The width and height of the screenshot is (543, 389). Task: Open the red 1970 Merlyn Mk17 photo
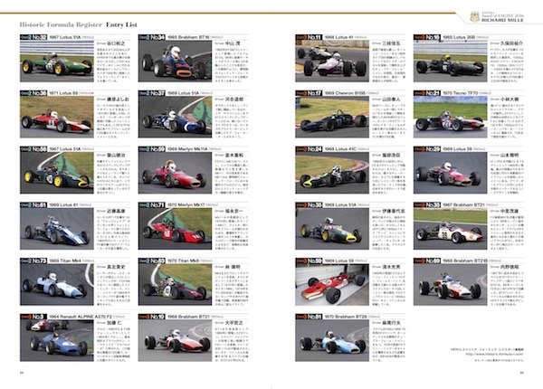tap(175, 229)
